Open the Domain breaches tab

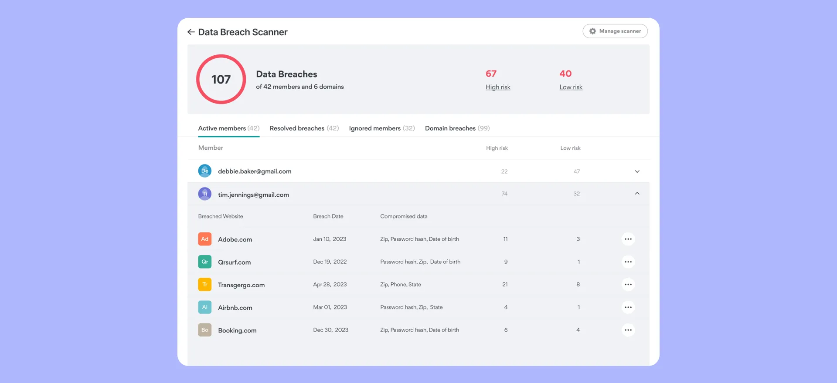pos(457,128)
